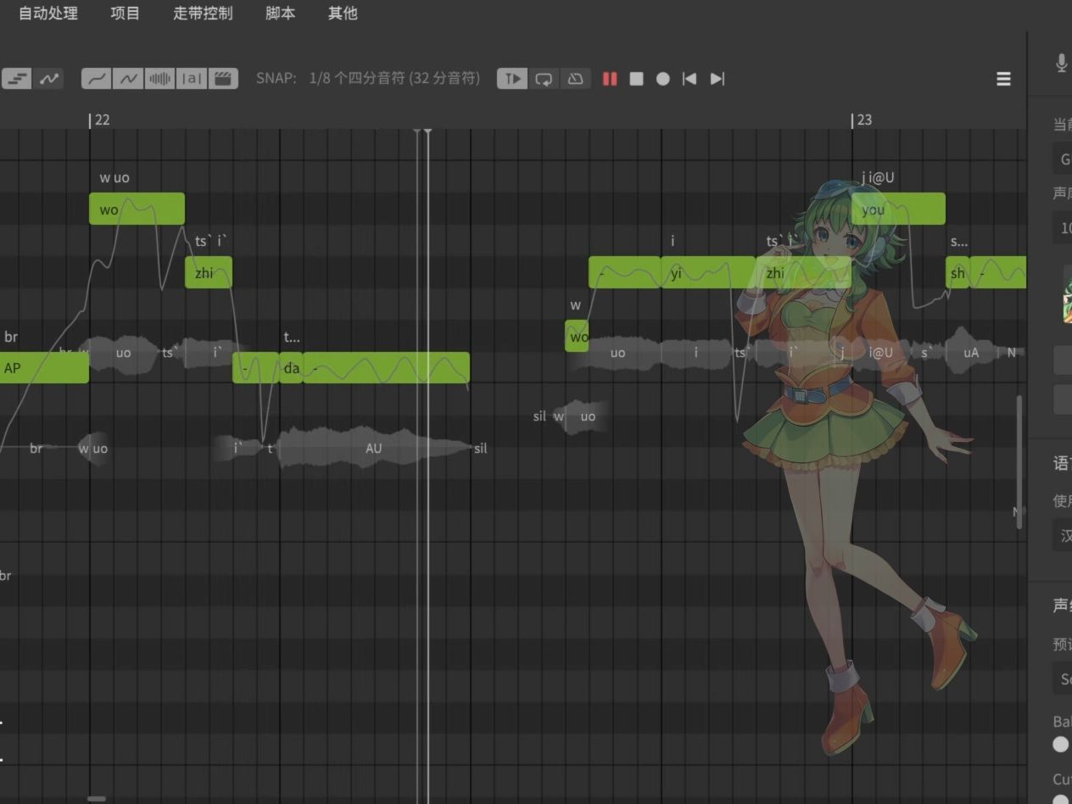Viewport: 1072px width, 804px height.
Task: Click the 'SNAP:' label
Action: (x=276, y=79)
